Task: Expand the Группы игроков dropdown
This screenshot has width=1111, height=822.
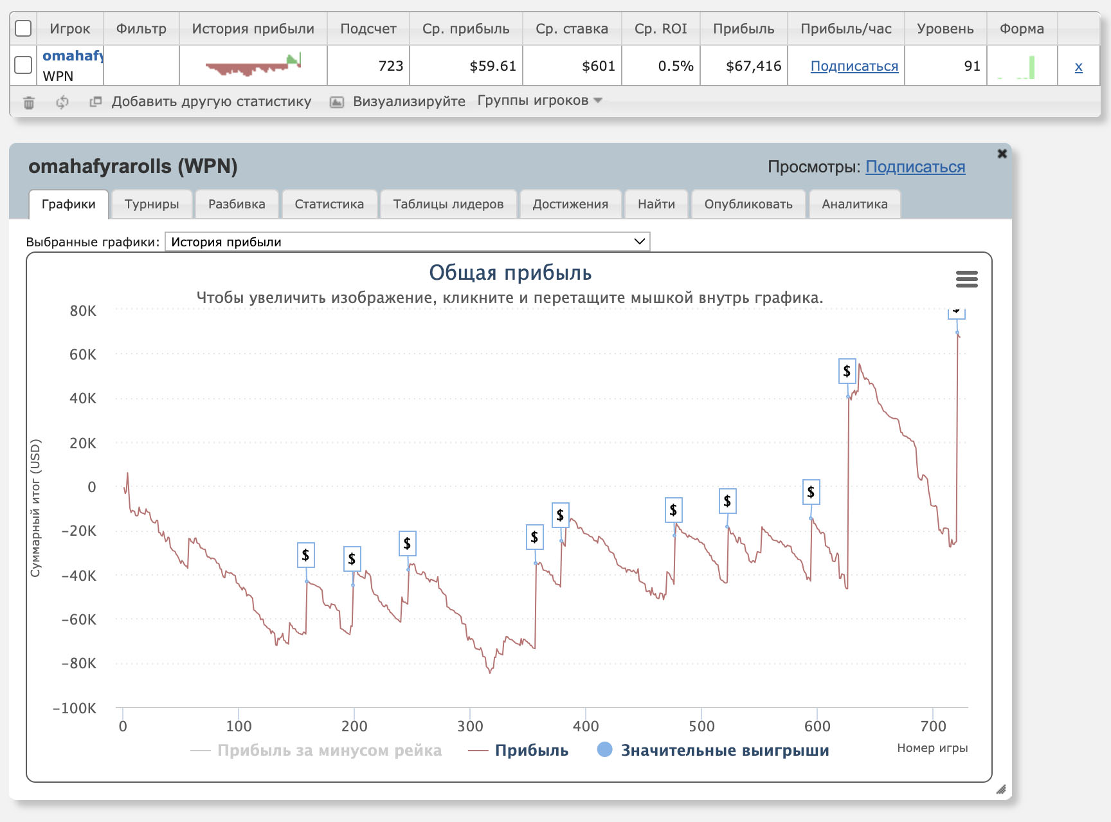Action: click(539, 101)
